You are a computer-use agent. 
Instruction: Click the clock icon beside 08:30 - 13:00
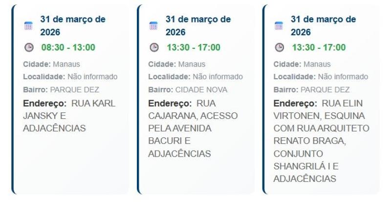(x=28, y=47)
